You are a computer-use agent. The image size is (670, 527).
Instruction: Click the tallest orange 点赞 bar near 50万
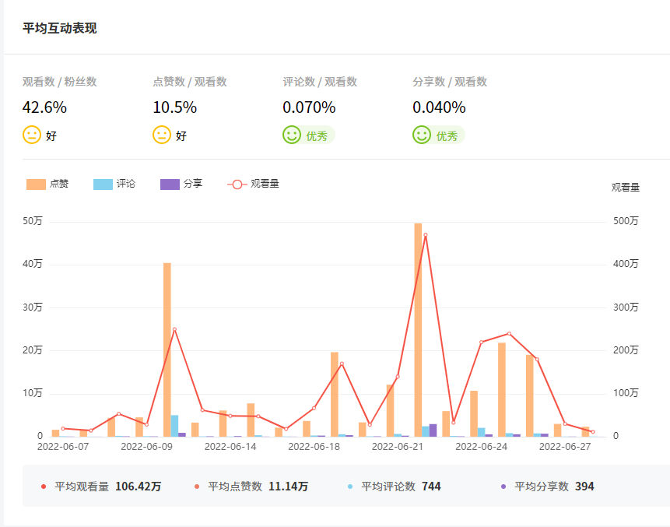click(x=418, y=327)
